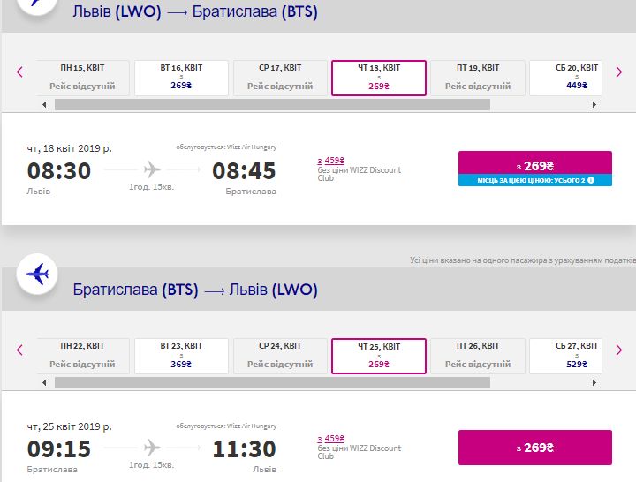Click the airplane icon beside Братислава — Львів heading
This screenshot has height=482, width=636.
[37, 274]
